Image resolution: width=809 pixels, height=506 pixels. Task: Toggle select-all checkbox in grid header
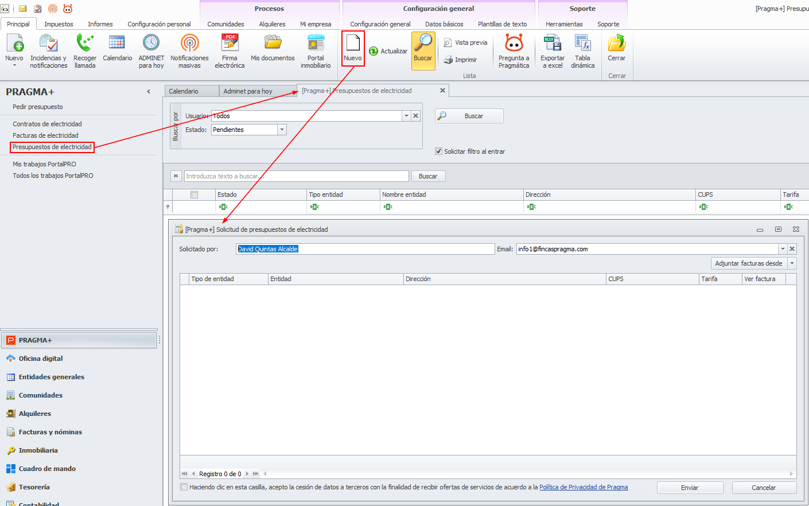pyautogui.click(x=195, y=194)
